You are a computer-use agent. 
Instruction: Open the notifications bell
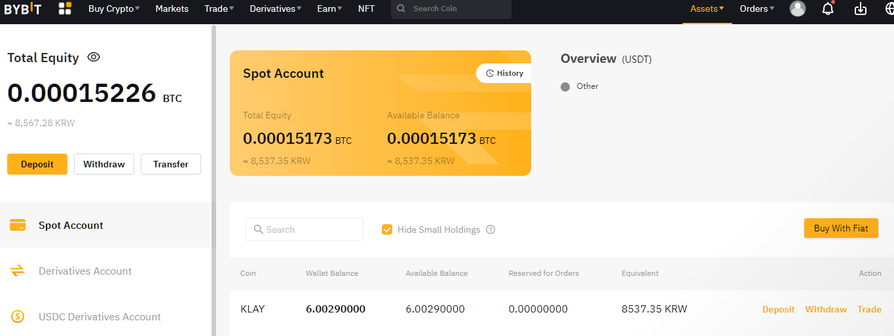[828, 8]
